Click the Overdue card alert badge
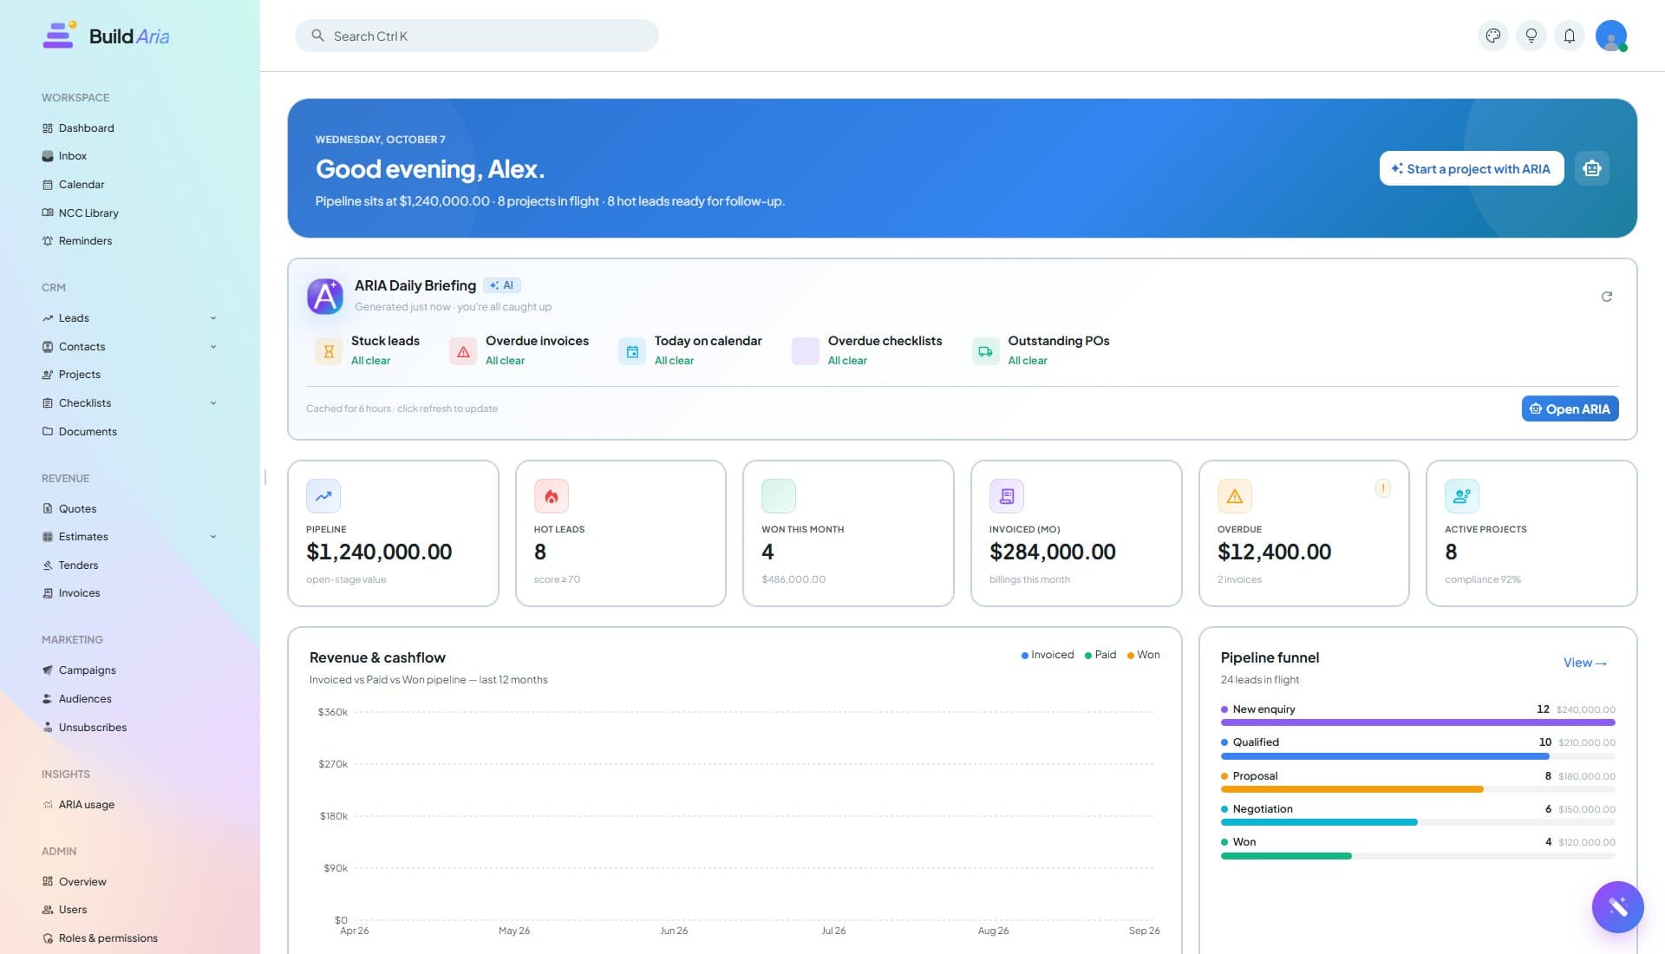The image size is (1665, 954). [x=1382, y=488]
